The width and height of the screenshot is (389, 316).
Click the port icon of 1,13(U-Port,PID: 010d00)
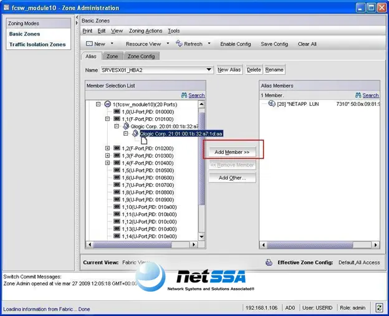117,229
